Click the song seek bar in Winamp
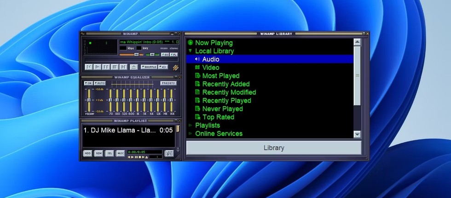 coord(132,60)
